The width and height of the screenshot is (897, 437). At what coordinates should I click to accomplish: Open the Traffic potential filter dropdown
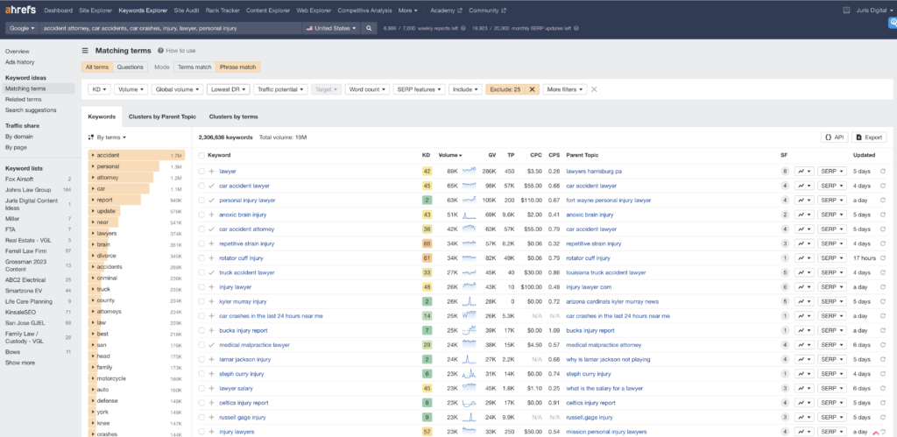280,89
